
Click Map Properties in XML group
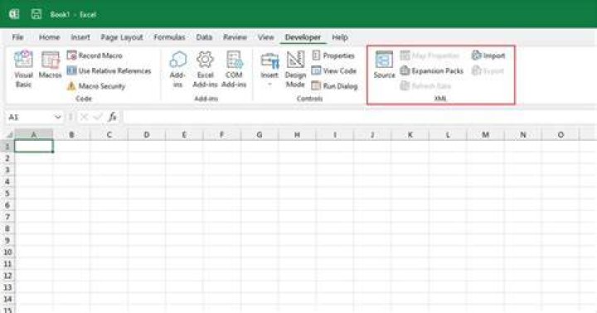pos(430,55)
